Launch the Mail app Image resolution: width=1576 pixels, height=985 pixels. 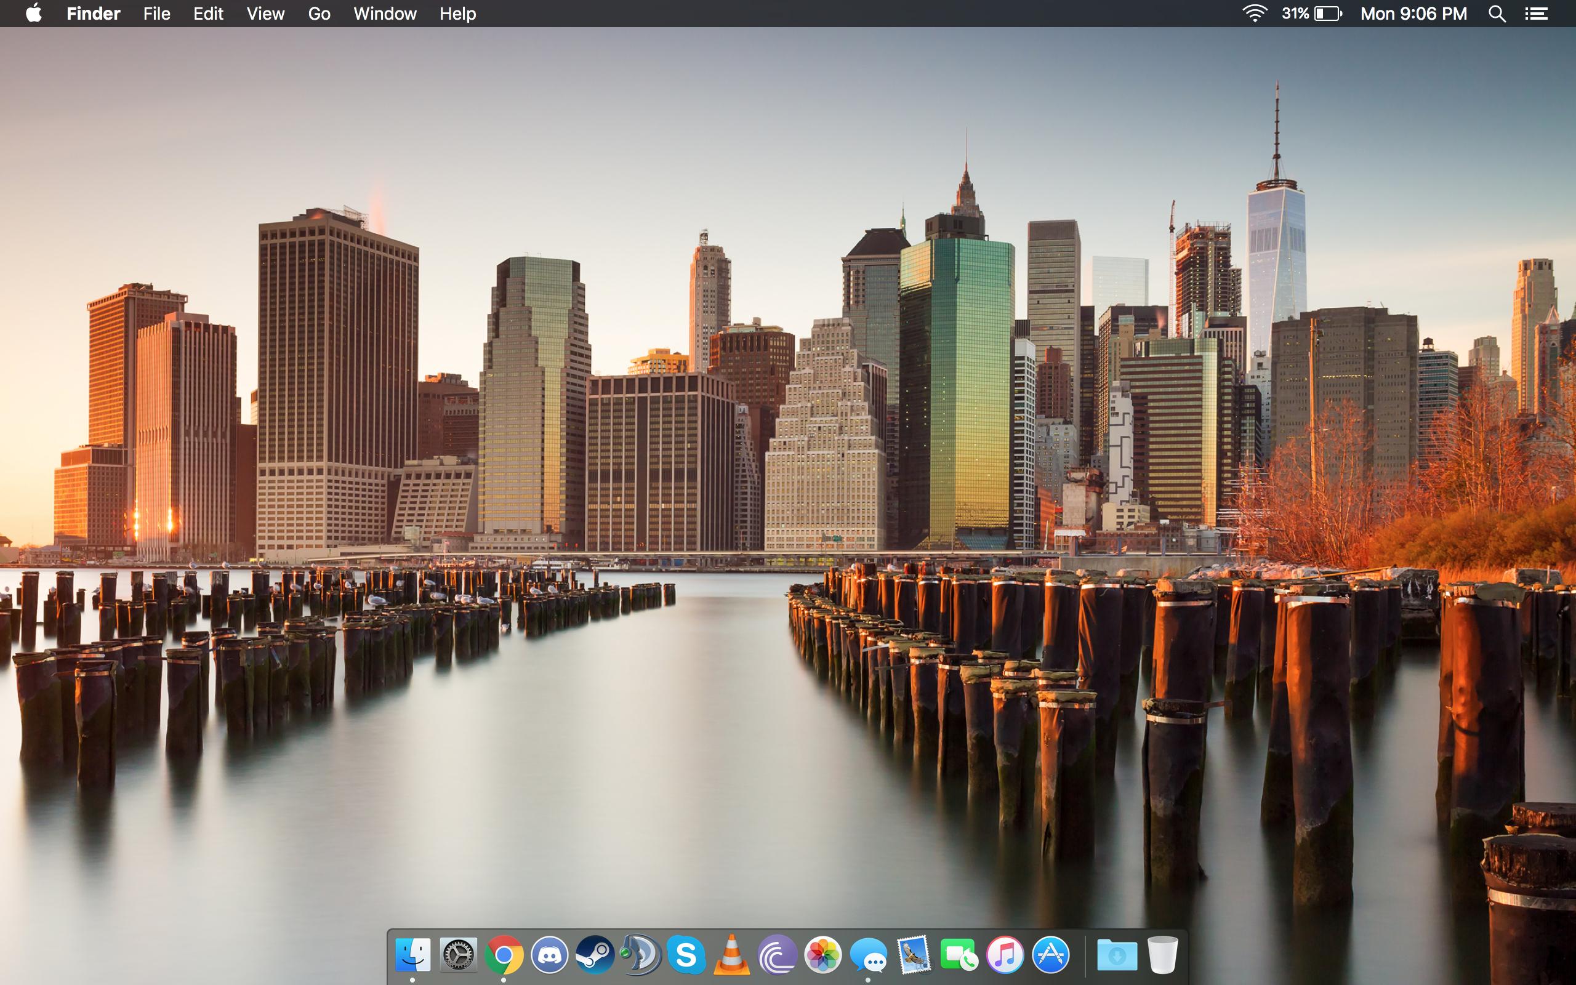(x=914, y=955)
